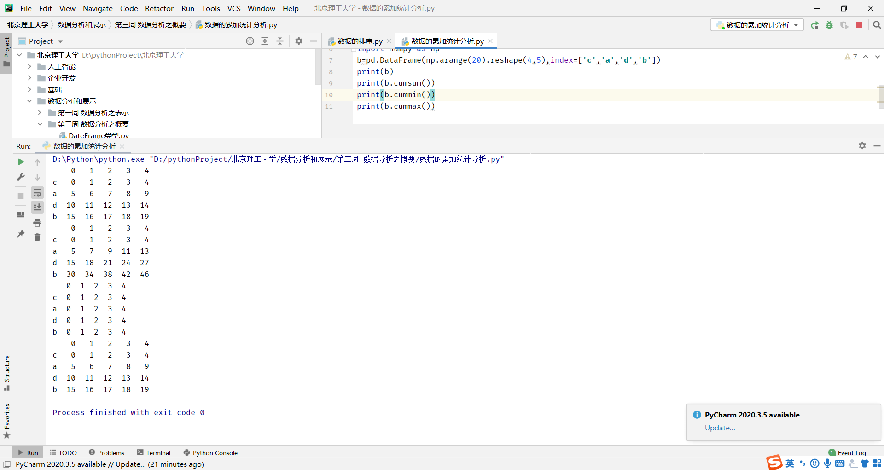
Task: Expand 第一周 数据分析之表示 folder
Action: click(x=40, y=112)
